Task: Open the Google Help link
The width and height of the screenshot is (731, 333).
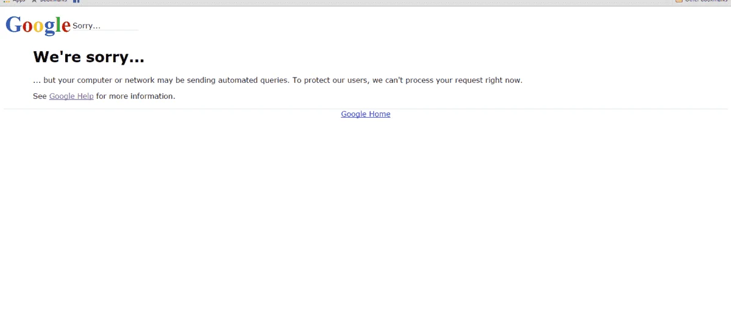Action: (x=71, y=96)
